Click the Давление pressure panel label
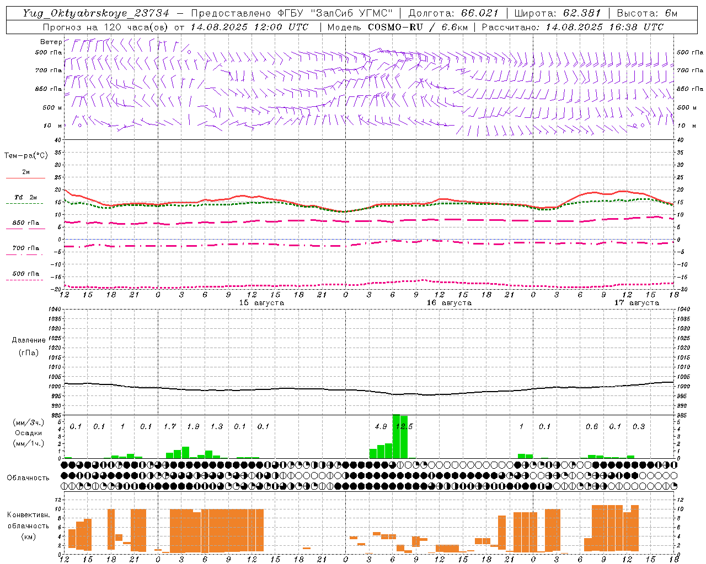The height and width of the screenshot is (564, 706). (29, 340)
